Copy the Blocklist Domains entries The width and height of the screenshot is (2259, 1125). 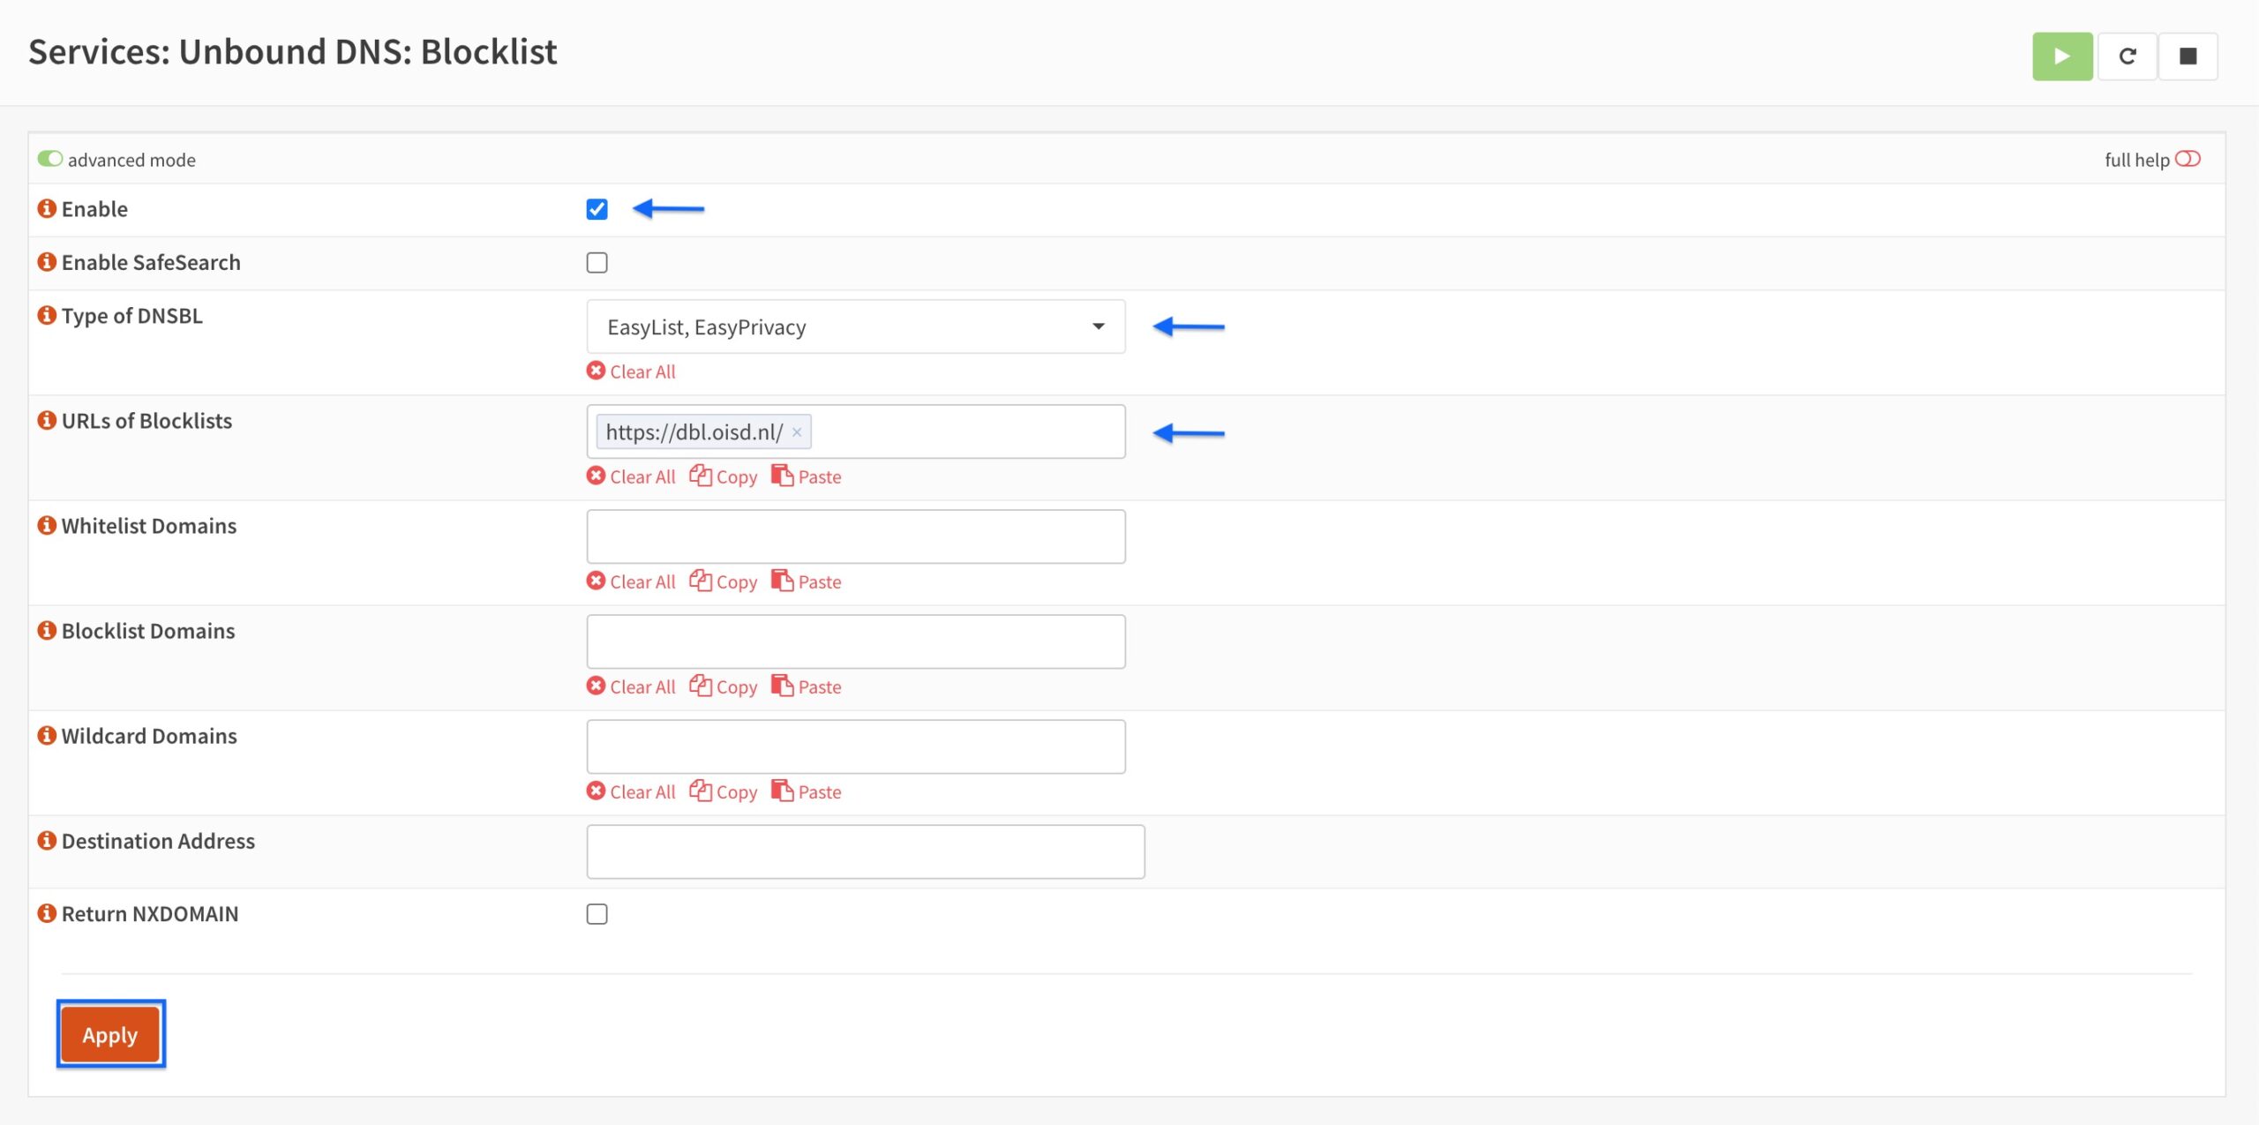tap(724, 686)
